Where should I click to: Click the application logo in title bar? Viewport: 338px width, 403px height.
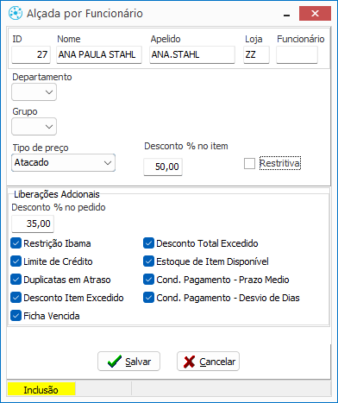[16, 13]
